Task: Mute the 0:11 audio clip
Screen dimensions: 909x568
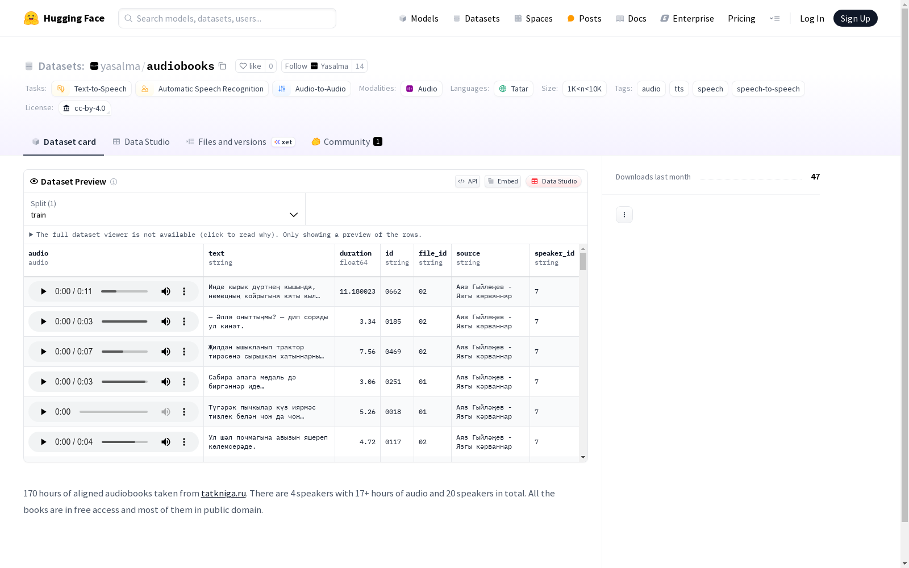Action: pos(166,291)
